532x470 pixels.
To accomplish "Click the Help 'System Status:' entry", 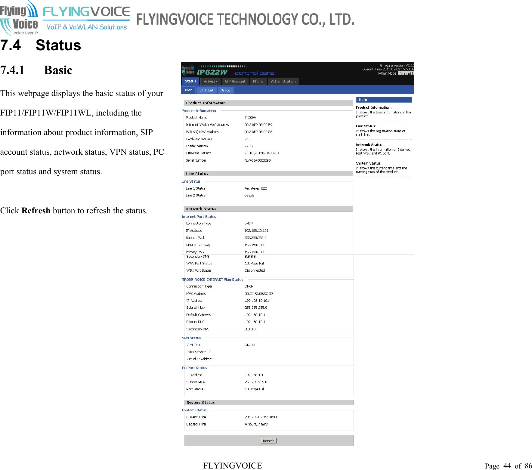I will [x=369, y=163].
